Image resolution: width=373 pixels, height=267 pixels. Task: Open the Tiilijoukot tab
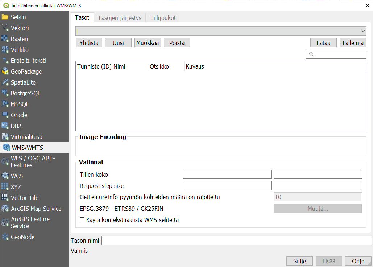click(163, 18)
